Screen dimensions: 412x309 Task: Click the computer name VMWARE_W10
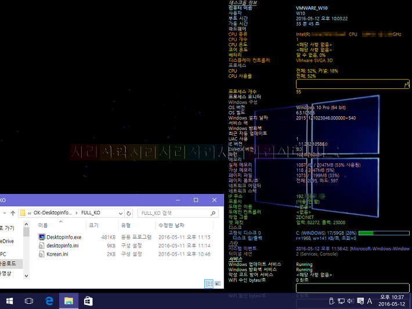click(x=312, y=8)
